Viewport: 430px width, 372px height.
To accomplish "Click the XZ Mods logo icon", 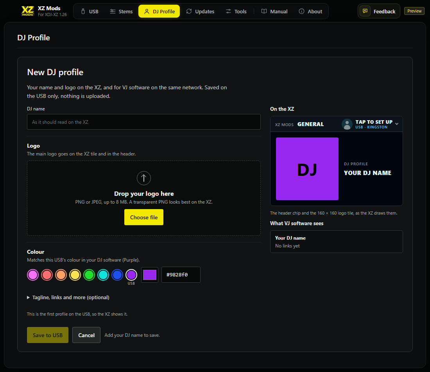I will [x=28, y=11].
